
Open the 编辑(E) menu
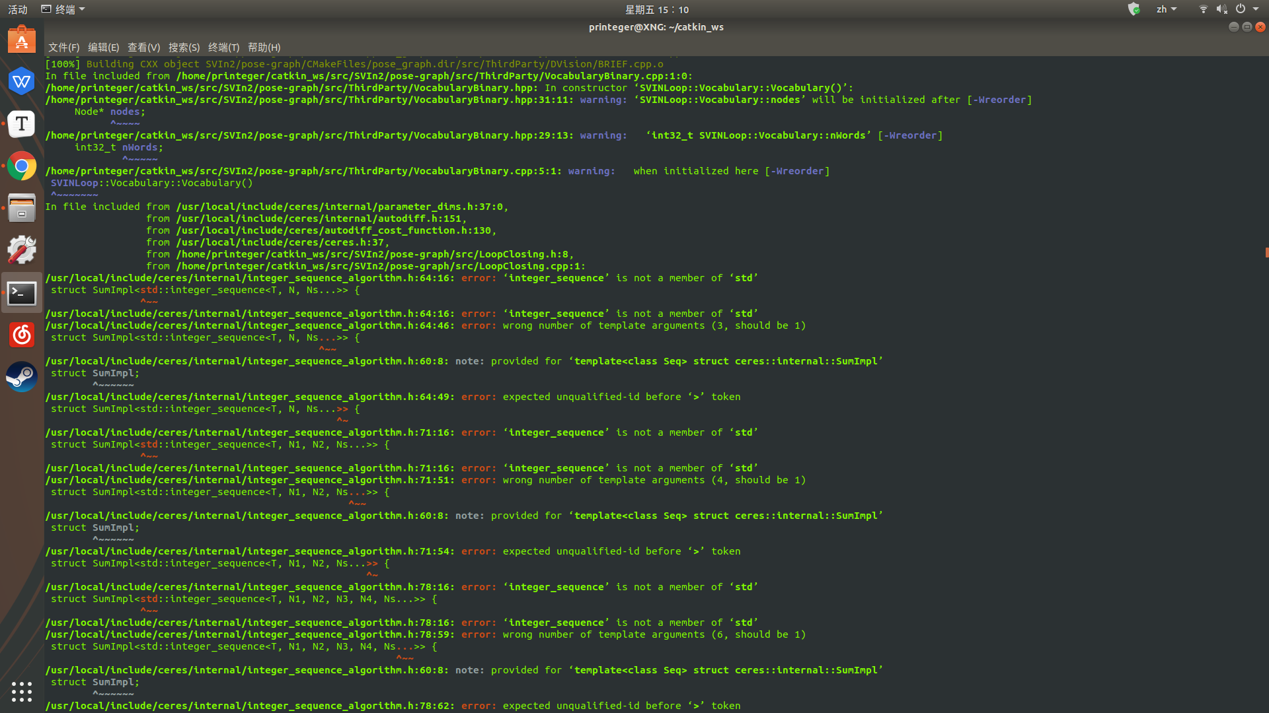103,48
